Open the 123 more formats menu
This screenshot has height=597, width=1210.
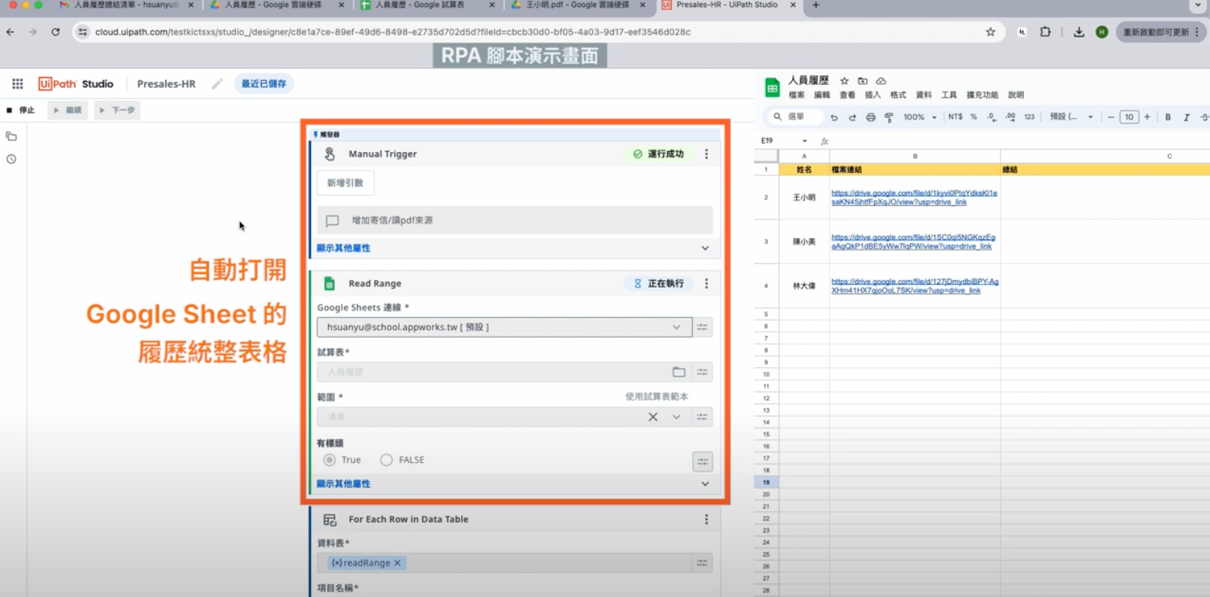(x=1029, y=117)
